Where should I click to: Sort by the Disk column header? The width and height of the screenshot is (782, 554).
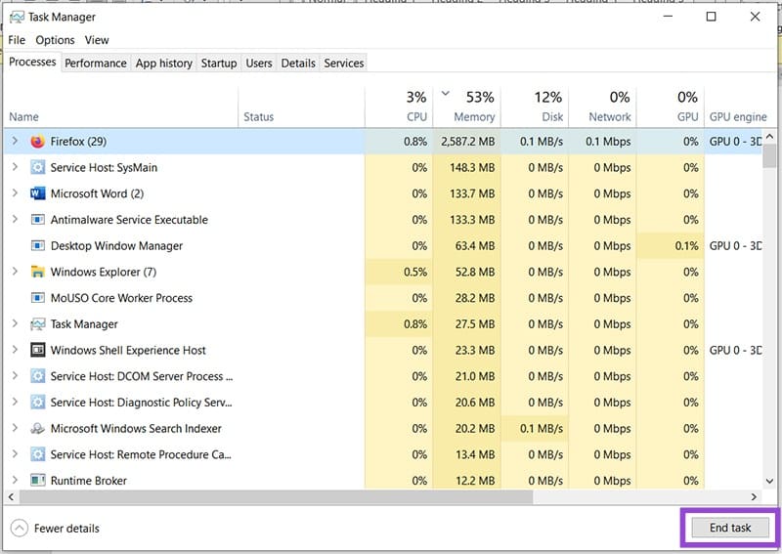[x=535, y=107]
